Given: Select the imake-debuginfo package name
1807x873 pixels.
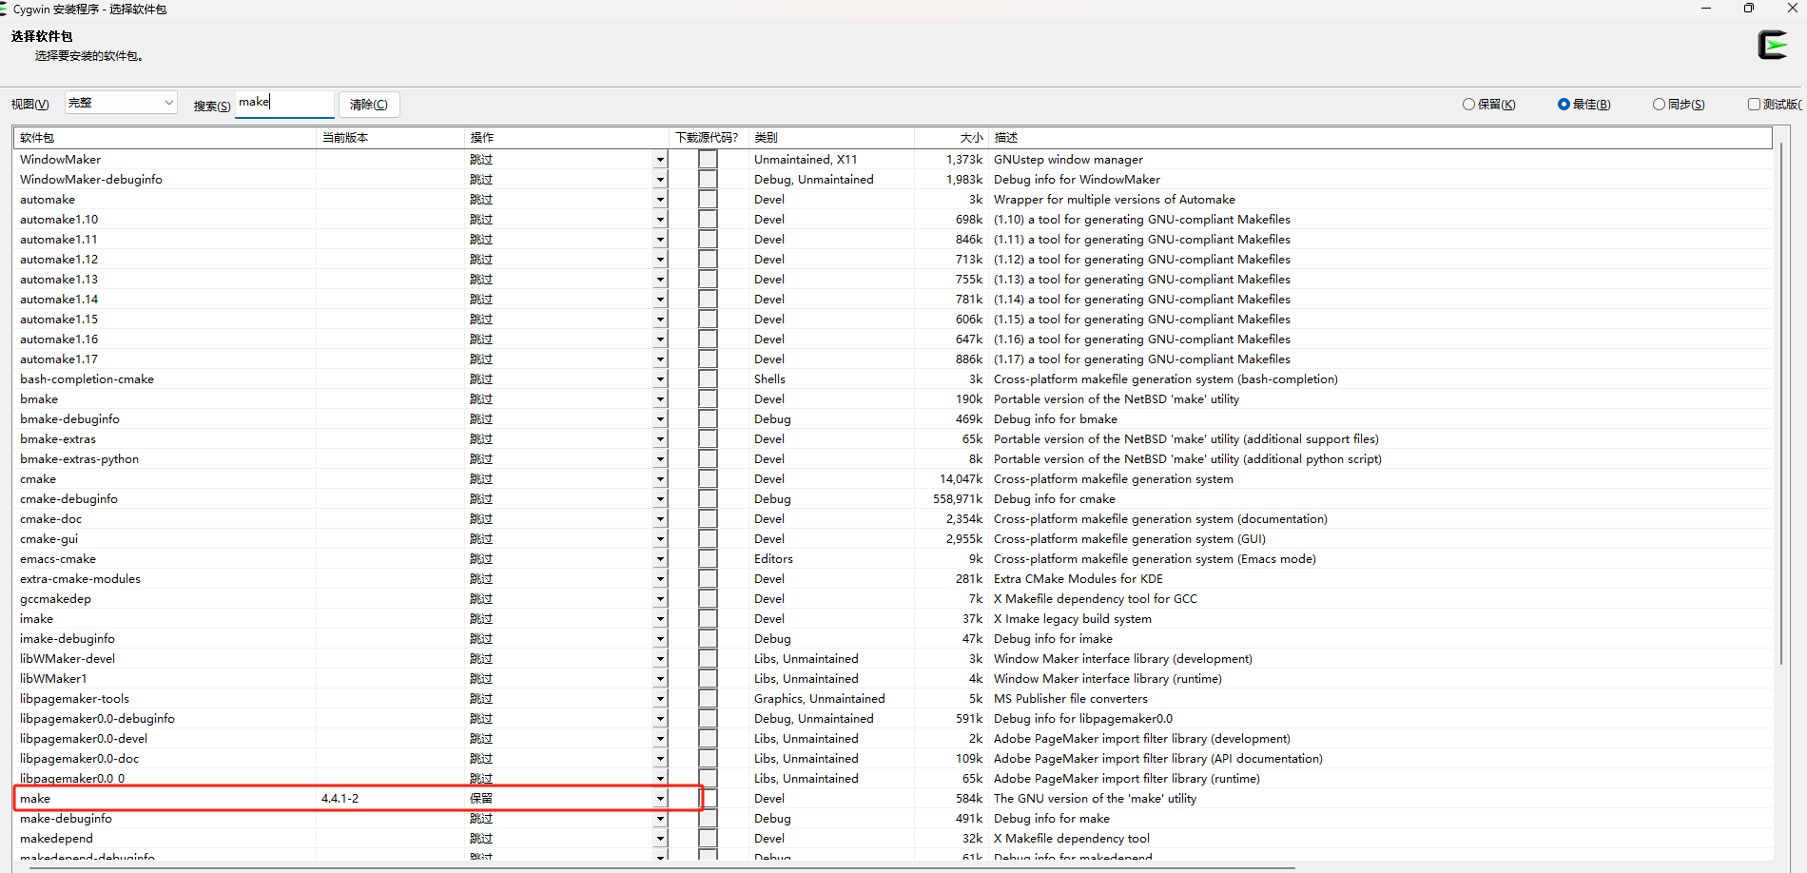Looking at the screenshot, I should click(x=68, y=638).
